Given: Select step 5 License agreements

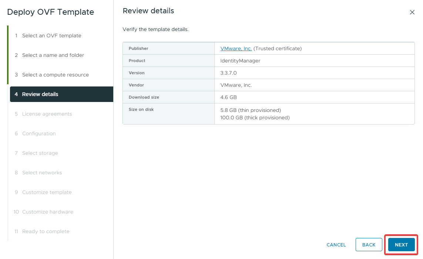Looking at the screenshot, I should click(x=47, y=114).
